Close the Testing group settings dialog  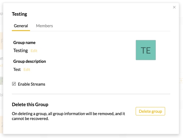point(174,7)
